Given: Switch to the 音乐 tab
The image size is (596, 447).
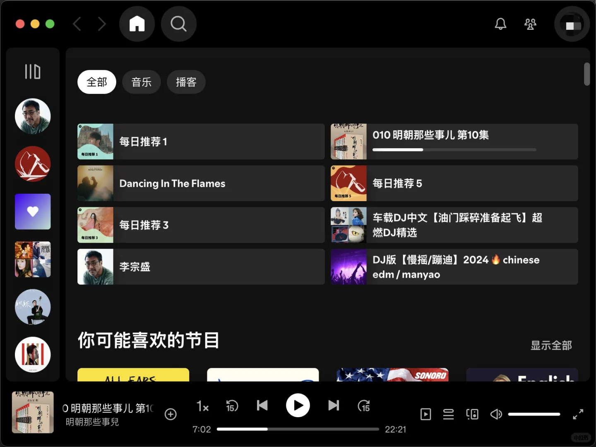Looking at the screenshot, I should 142,82.
